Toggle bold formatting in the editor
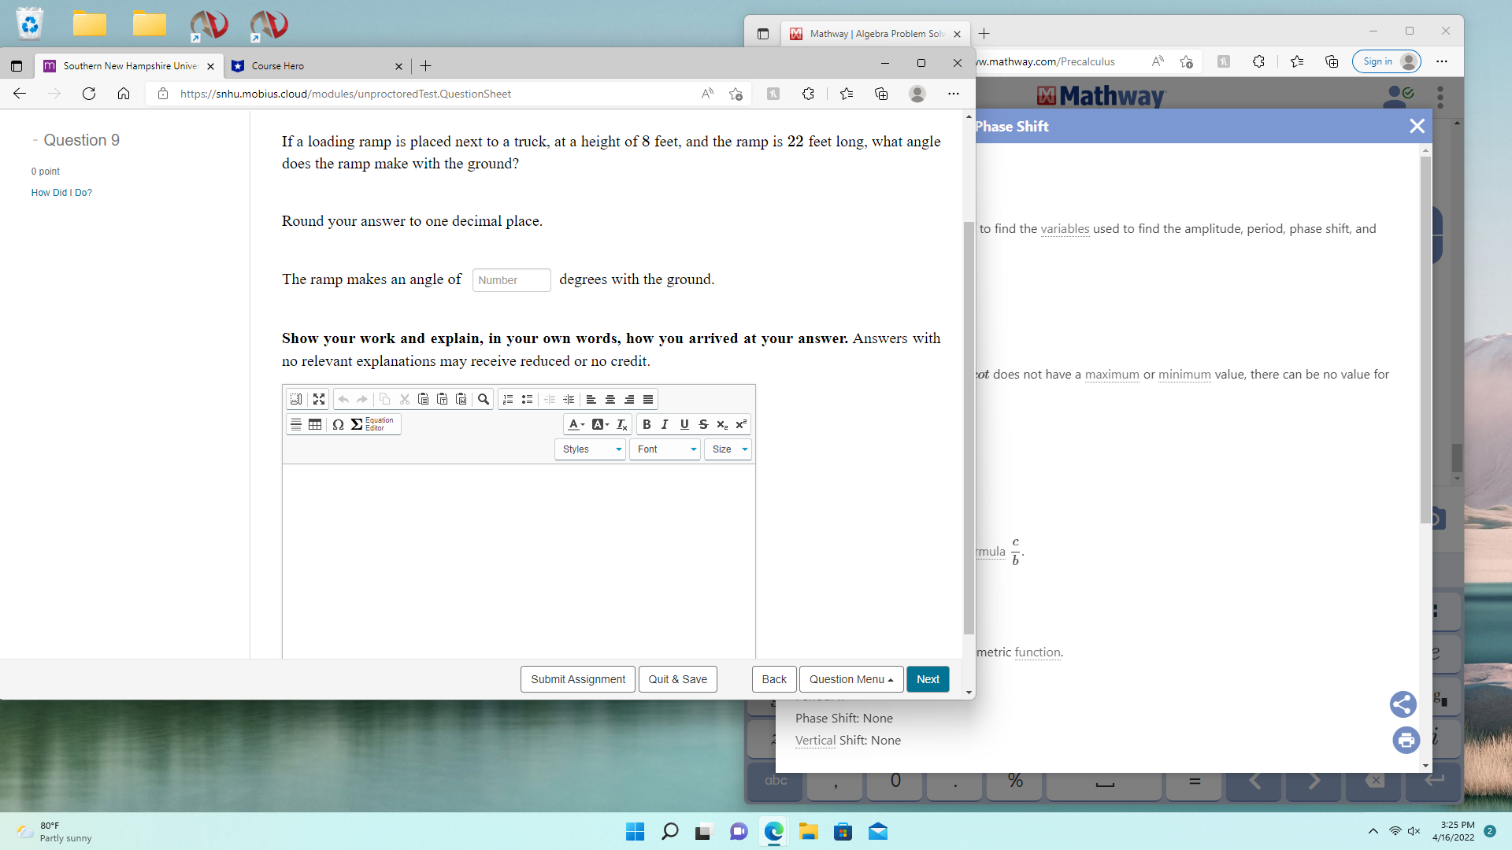1512x850 pixels. click(x=647, y=424)
